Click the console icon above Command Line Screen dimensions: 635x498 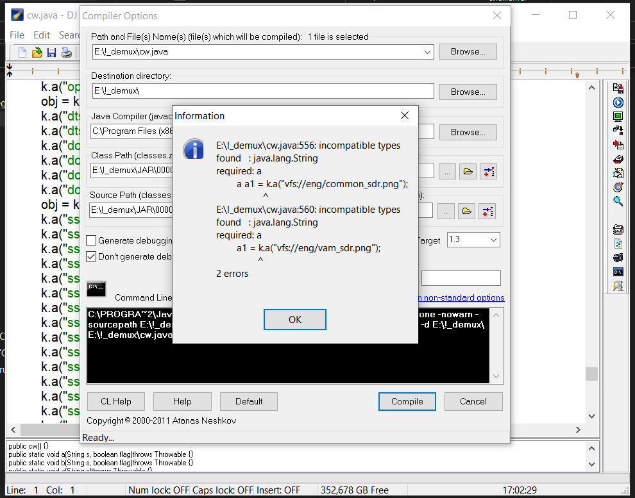point(96,289)
